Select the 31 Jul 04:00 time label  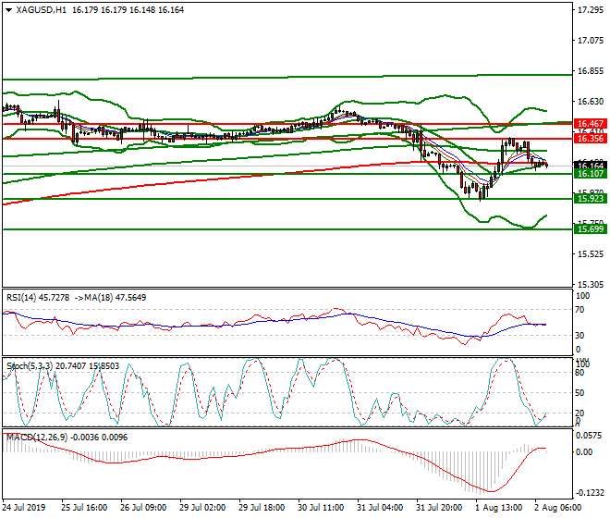[x=380, y=508]
